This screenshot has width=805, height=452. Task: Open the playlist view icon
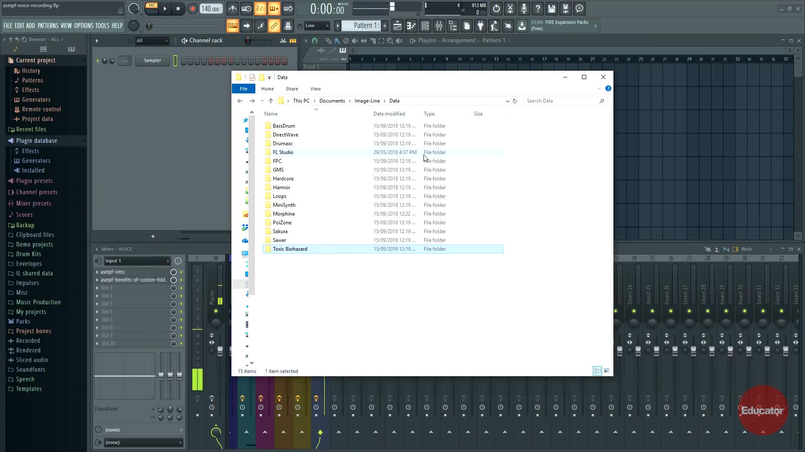(397, 26)
